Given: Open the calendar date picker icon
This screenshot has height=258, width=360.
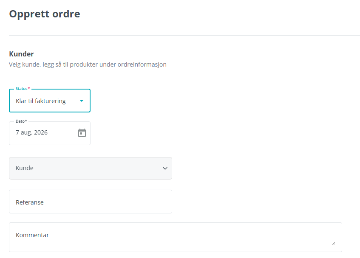Looking at the screenshot, I should 82,133.
